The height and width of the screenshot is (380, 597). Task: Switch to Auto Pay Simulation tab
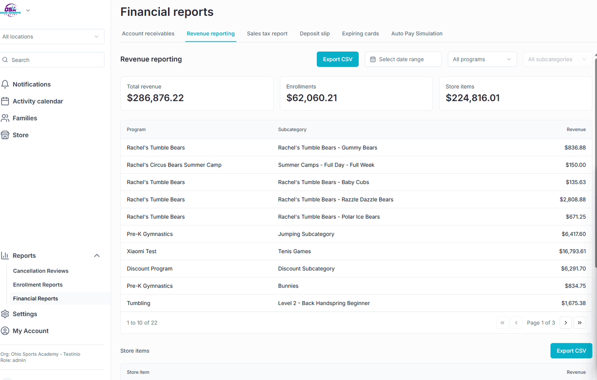pyautogui.click(x=417, y=34)
